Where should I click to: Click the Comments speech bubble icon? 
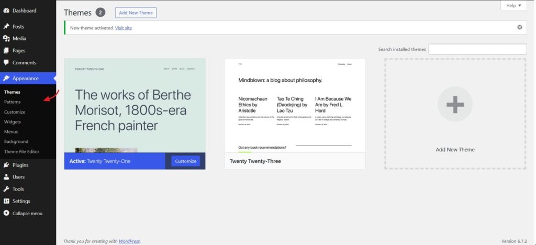tap(6, 62)
